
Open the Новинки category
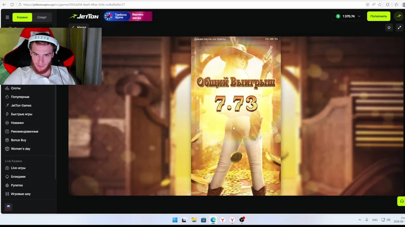point(17,123)
